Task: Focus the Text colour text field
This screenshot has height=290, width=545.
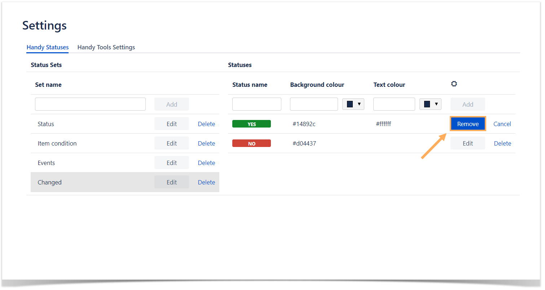Action: [394, 104]
